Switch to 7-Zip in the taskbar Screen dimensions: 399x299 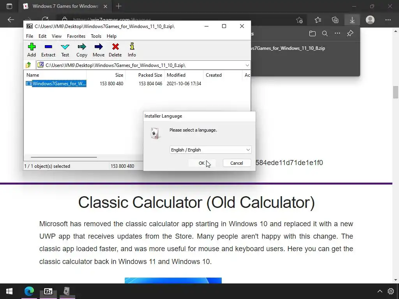48,291
